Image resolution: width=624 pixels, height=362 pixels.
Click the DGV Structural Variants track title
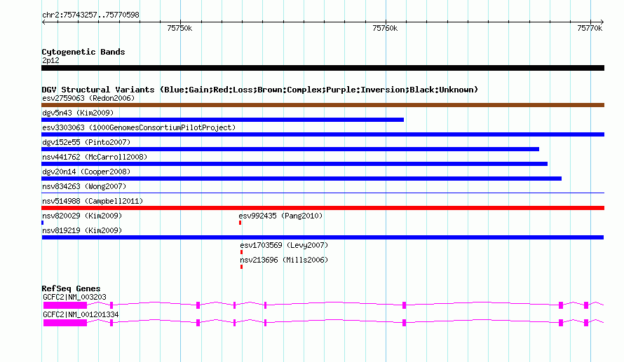260,90
